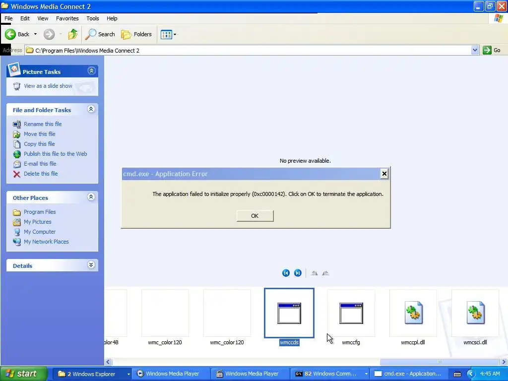Open the 2 Windows Explorer taskbar group
Screen dimensions: 508x381
pyautogui.click(x=91, y=374)
